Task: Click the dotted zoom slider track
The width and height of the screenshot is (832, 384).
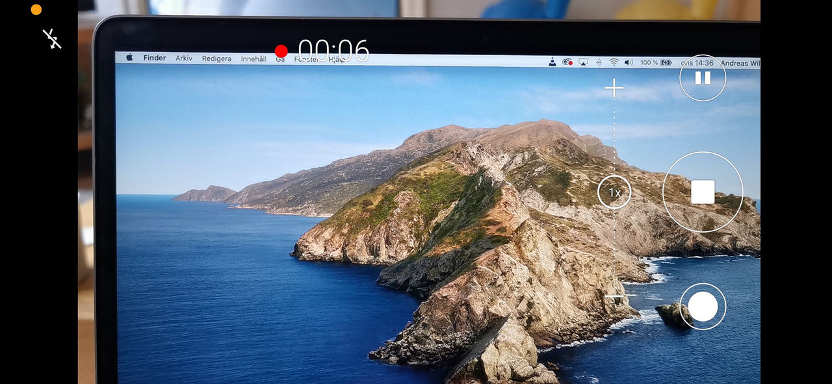Action: [614, 192]
